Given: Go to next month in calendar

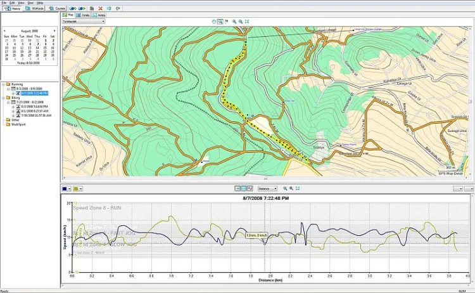Looking at the screenshot, I should pyautogui.click(x=54, y=30).
